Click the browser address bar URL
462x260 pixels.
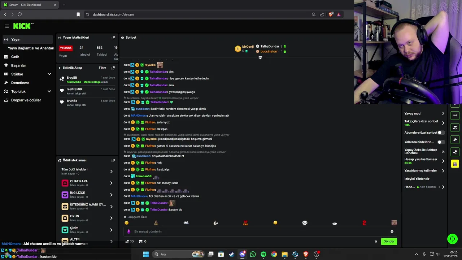113,14
